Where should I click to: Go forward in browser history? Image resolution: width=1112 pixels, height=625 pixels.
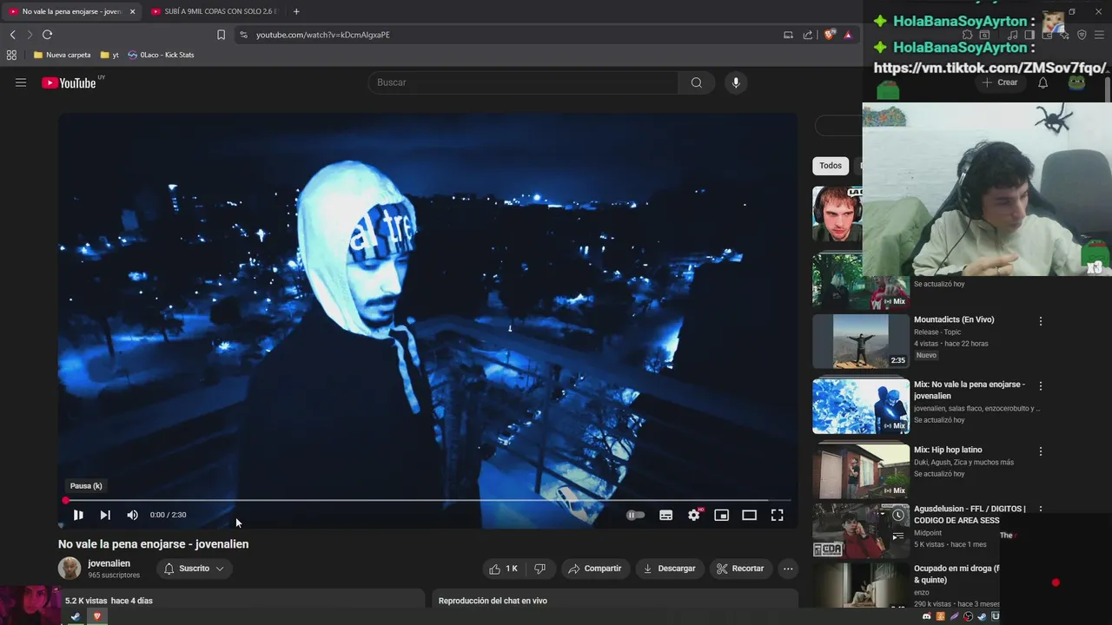tap(29, 35)
